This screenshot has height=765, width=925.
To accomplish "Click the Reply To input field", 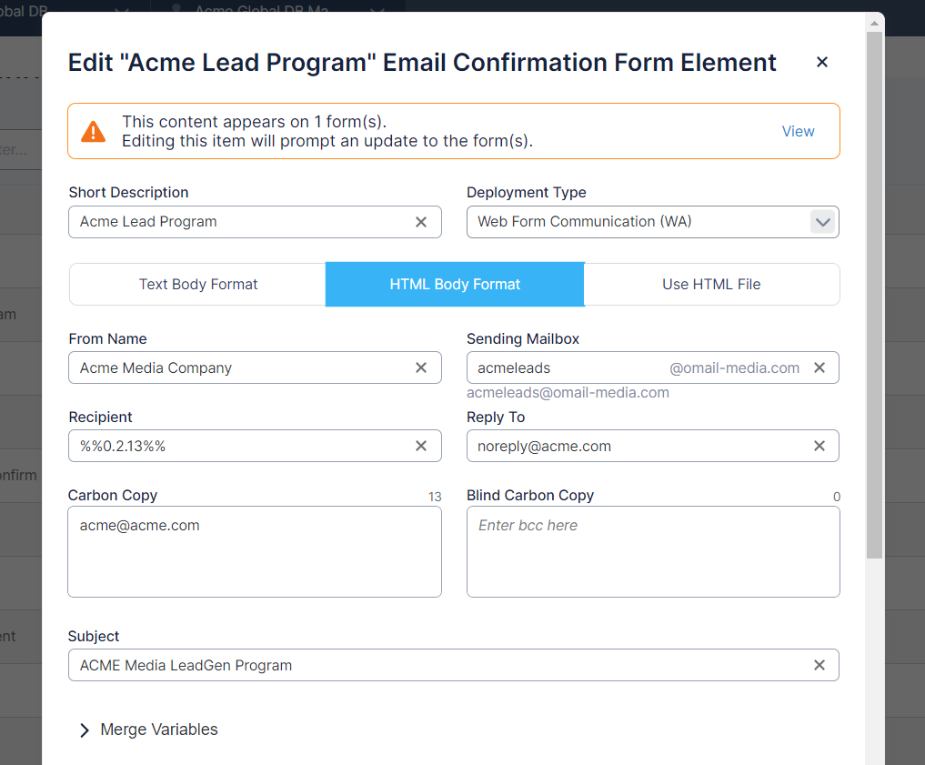I will click(637, 446).
